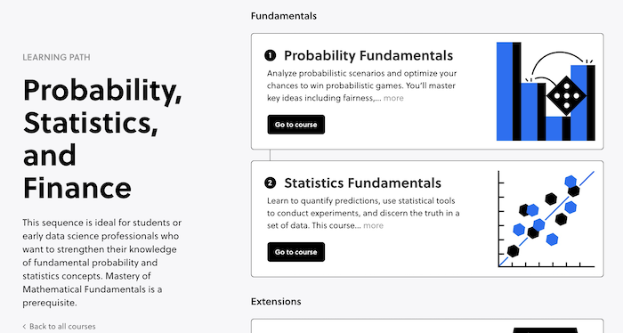Click the learning path prerequisite description paragraph

[102, 263]
